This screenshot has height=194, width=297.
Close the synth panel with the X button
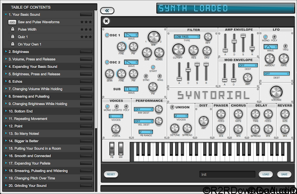pyautogui.click(x=106, y=21)
